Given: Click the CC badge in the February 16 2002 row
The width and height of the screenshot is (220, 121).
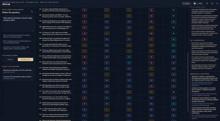Looking at the screenshot, I should pos(173,33).
